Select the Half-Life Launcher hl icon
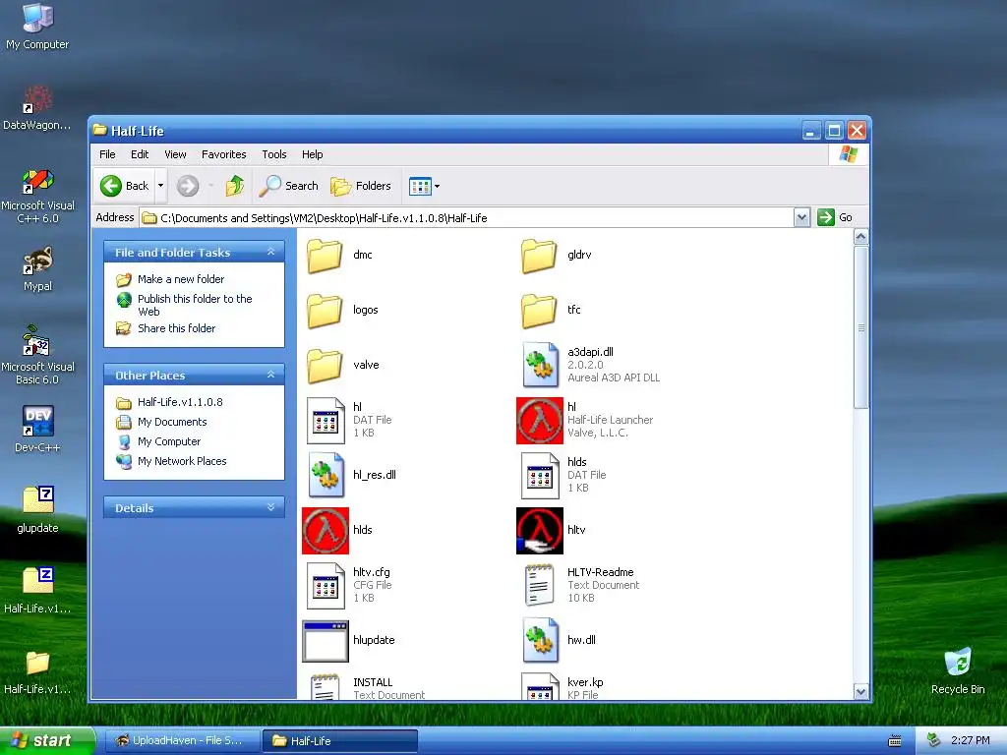Screen dimensions: 1007x755 coord(540,421)
